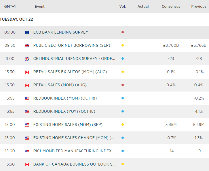Click the US flag beside Existing Home Sales (MoM) (Sep)
The width and height of the screenshot is (209, 171).
point(27,125)
